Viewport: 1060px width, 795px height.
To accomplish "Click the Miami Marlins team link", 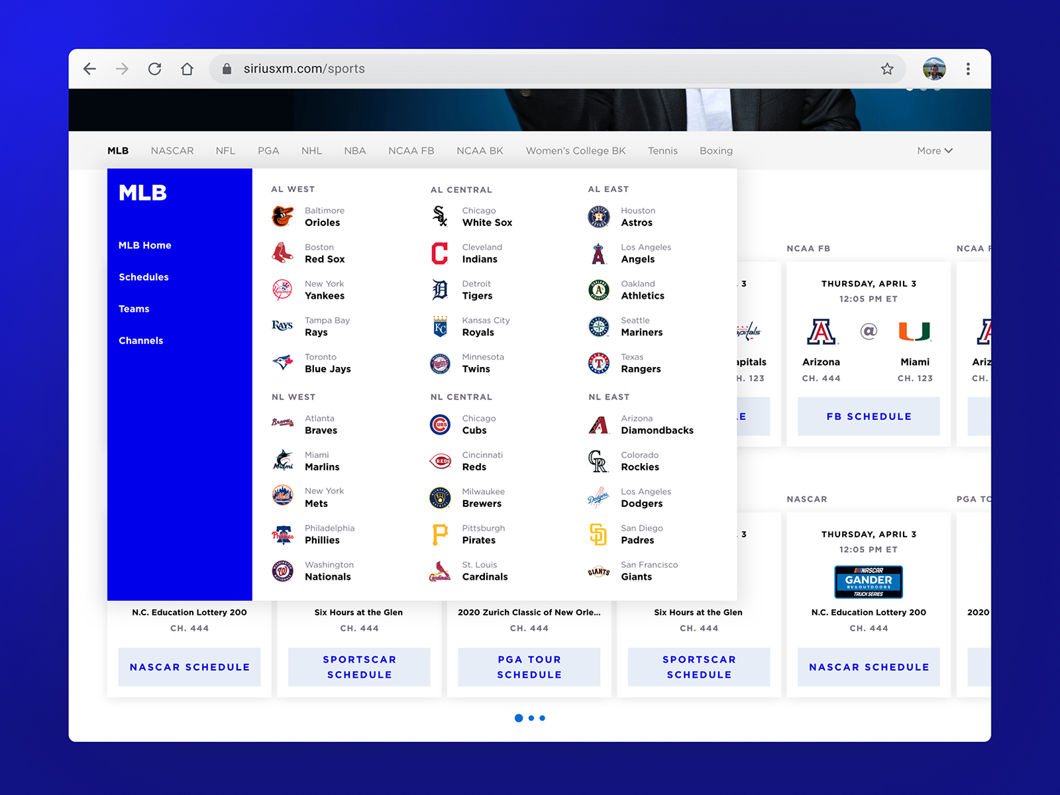I will 305,461.
